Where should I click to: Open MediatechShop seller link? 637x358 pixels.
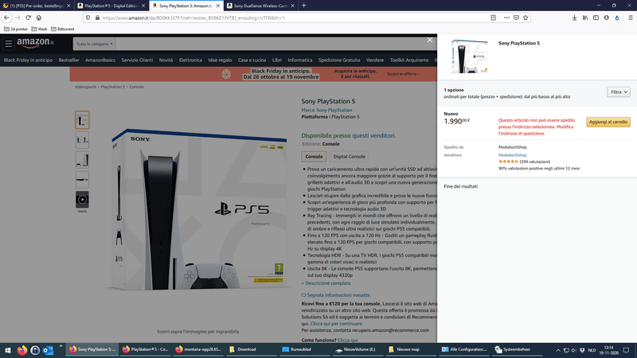[512, 155]
